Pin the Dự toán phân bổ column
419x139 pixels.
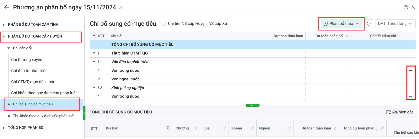347,36
